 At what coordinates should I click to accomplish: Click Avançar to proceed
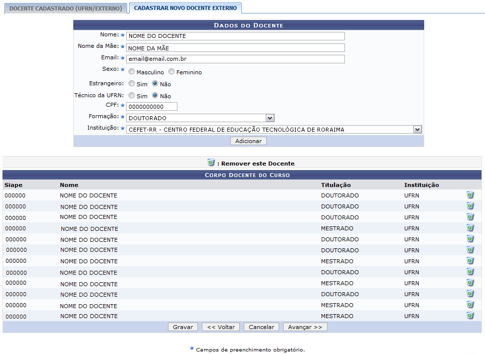pyautogui.click(x=305, y=327)
